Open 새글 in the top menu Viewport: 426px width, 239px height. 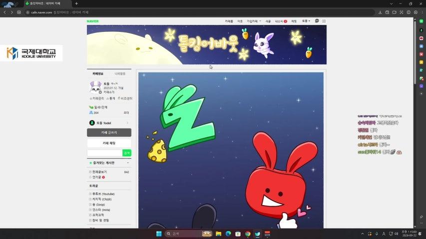tap(268, 21)
